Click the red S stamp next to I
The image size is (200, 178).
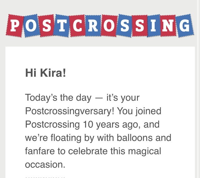(140, 26)
